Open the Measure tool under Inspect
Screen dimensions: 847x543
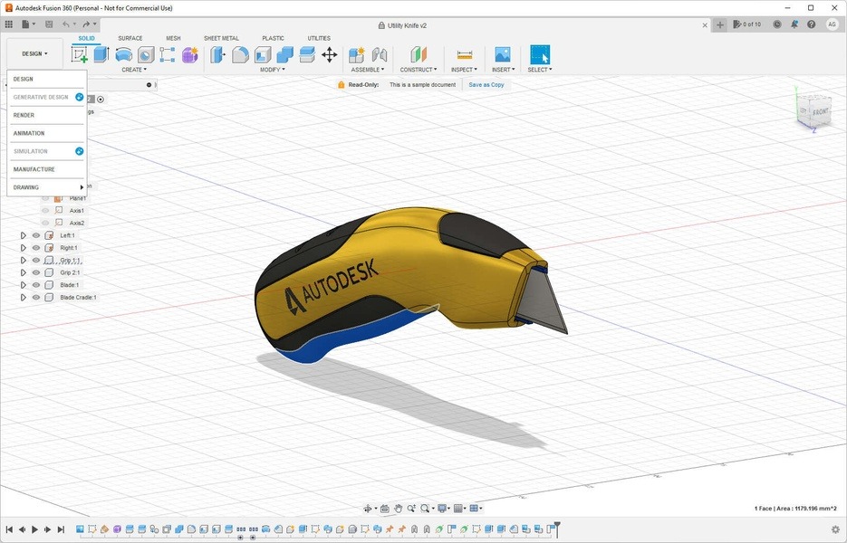point(463,54)
